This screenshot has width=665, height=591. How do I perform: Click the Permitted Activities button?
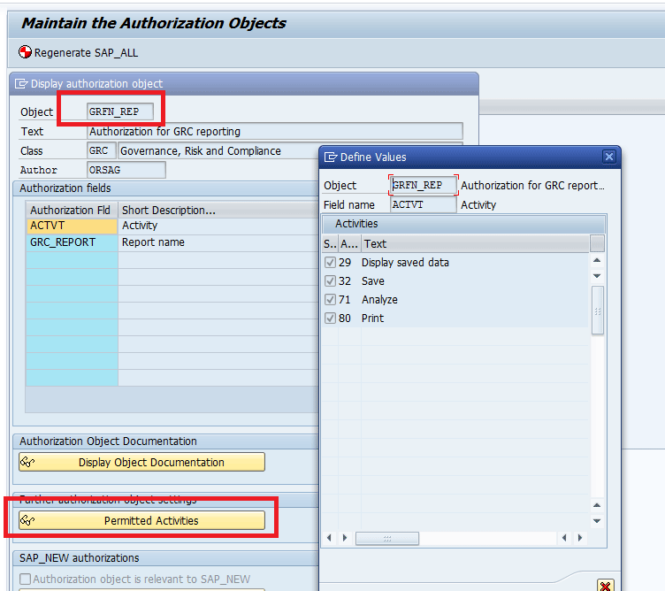[x=141, y=520]
